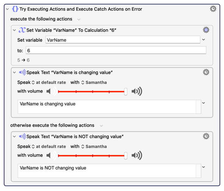Open chevron menu beside "otherwise execute the following actions"
Image resolution: width=224 pixels, height=191 pixels.
[x=101, y=126]
